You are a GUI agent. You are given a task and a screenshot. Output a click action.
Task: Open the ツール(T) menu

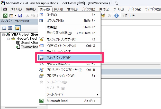(119, 9)
